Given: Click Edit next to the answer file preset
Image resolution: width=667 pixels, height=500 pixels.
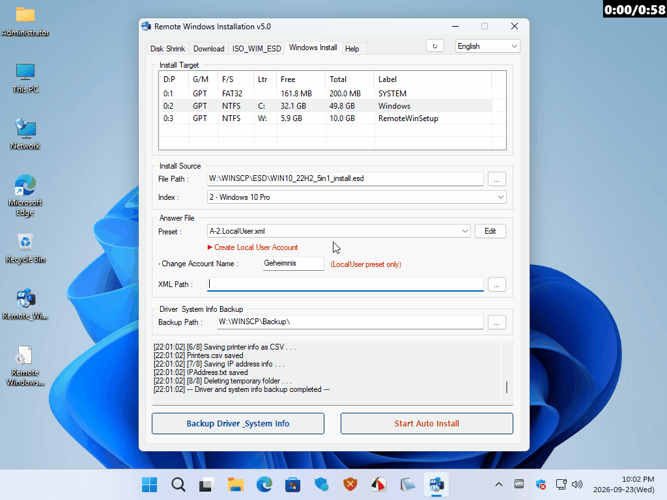Looking at the screenshot, I should 490,231.
